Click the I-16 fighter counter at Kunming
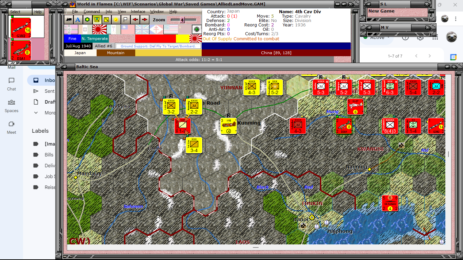Screen dimensions: 463x260 tap(229, 126)
